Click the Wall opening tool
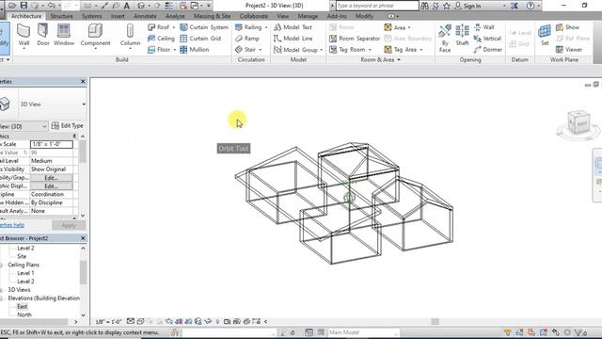Image resolution: width=602 pixels, height=339 pixels. 484,27
